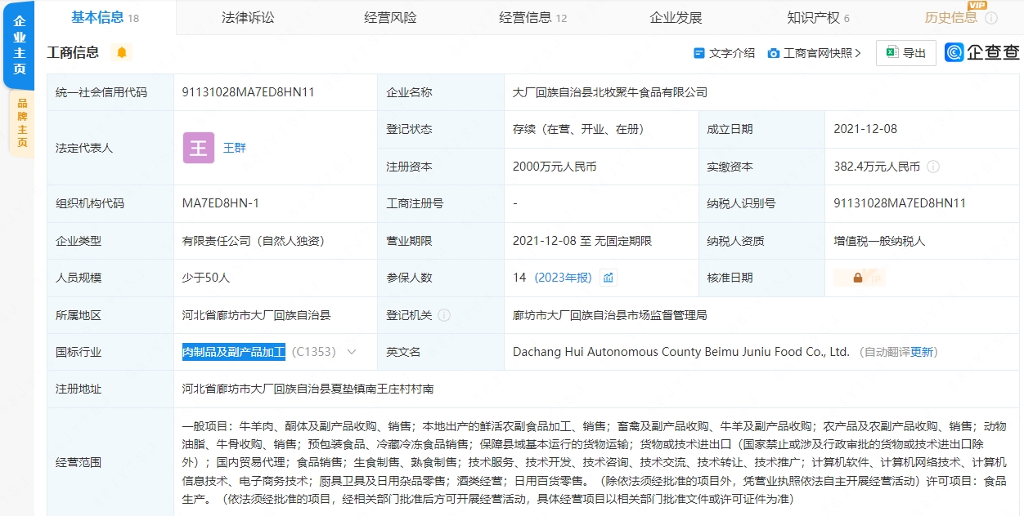Click the 导出 export button

[x=905, y=53]
